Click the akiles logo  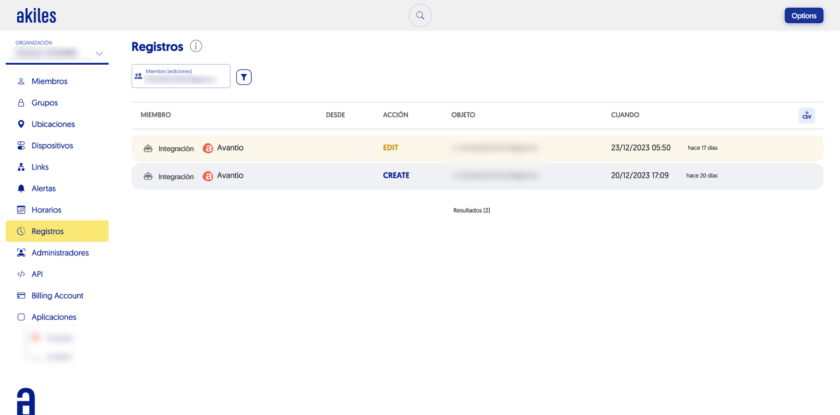pyautogui.click(x=36, y=16)
